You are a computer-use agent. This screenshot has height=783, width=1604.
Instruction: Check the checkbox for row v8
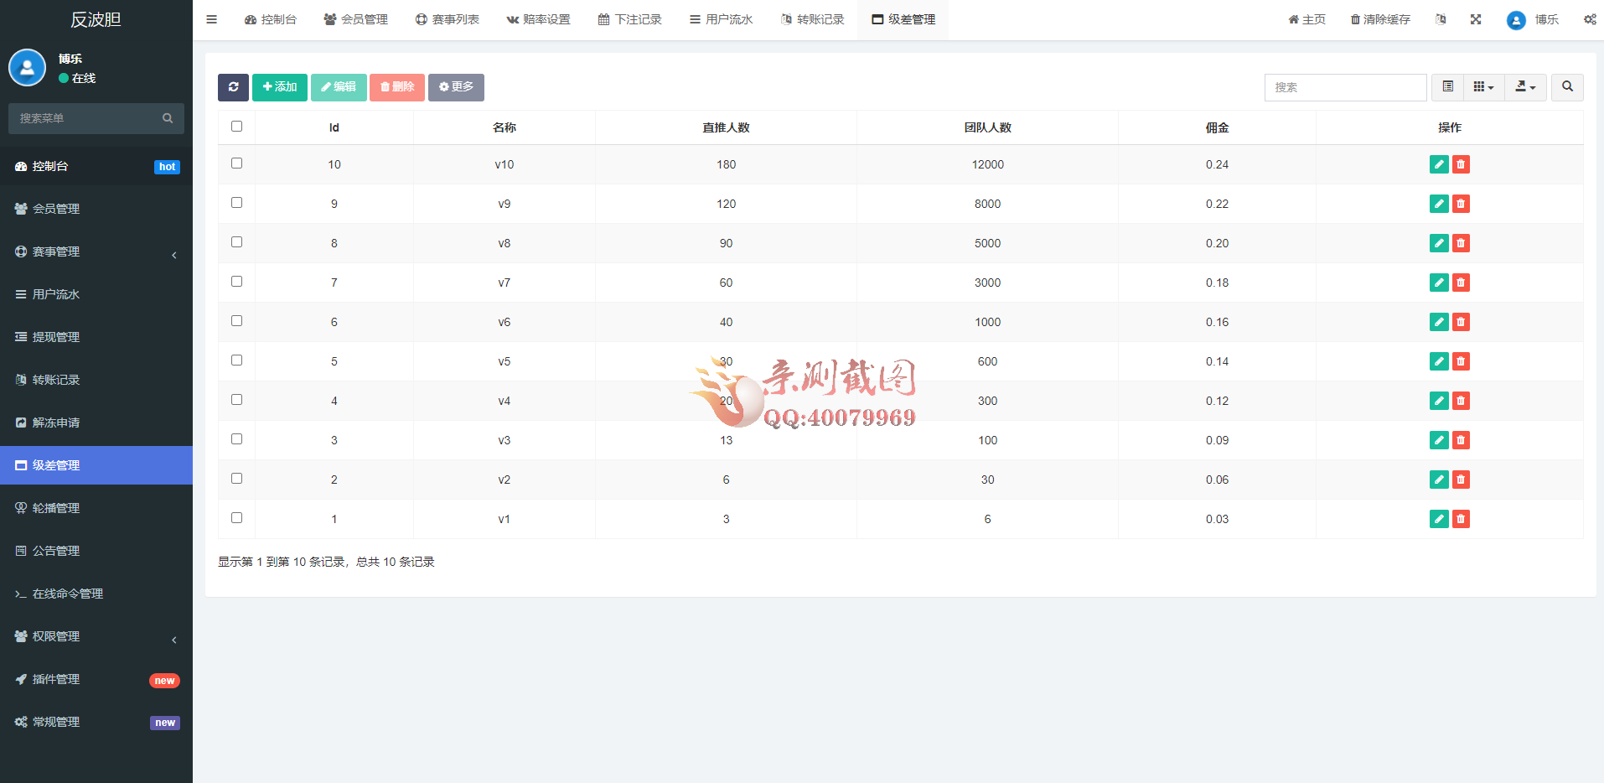tap(237, 241)
